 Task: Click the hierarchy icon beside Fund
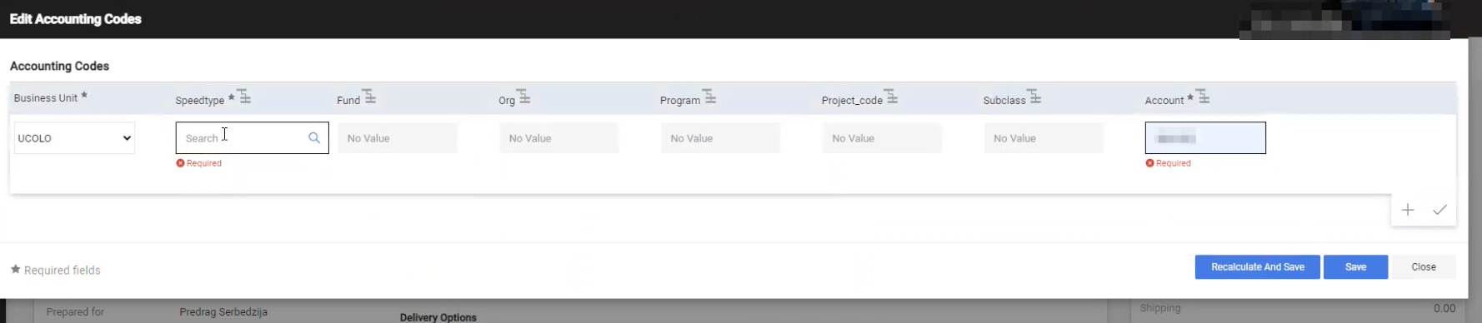369,97
